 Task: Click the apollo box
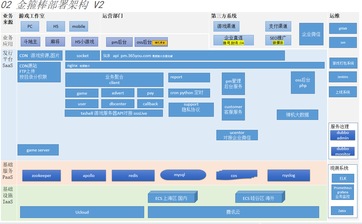[89, 176]
